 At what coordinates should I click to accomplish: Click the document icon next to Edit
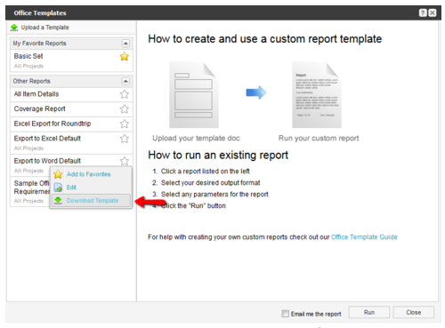pos(58,188)
